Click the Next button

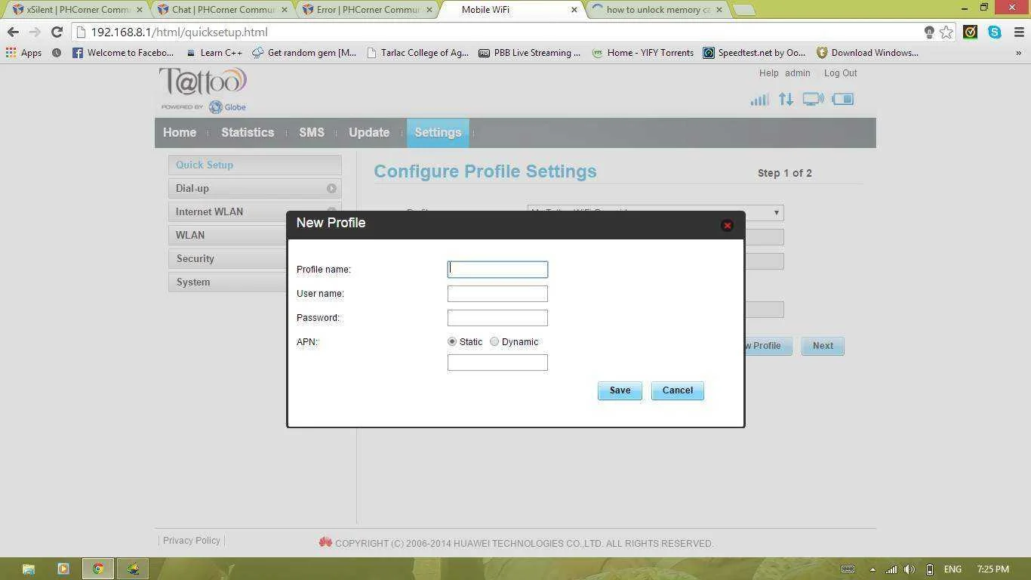tap(823, 346)
